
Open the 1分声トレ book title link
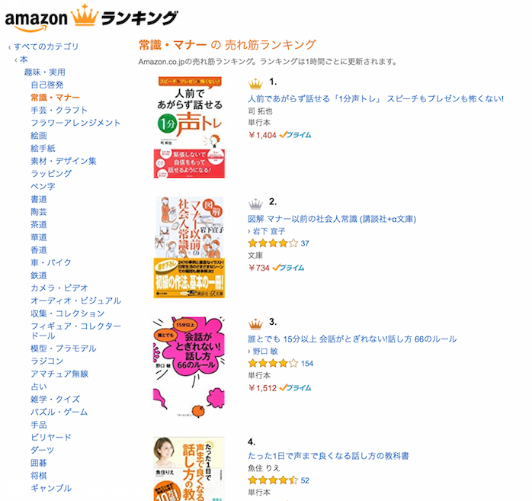pos(376,99)
